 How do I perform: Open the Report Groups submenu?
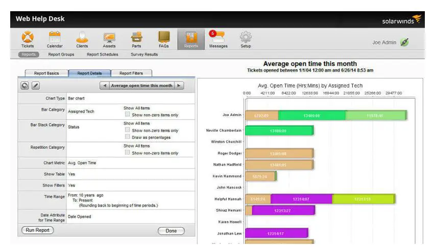[x=61, y=54]
